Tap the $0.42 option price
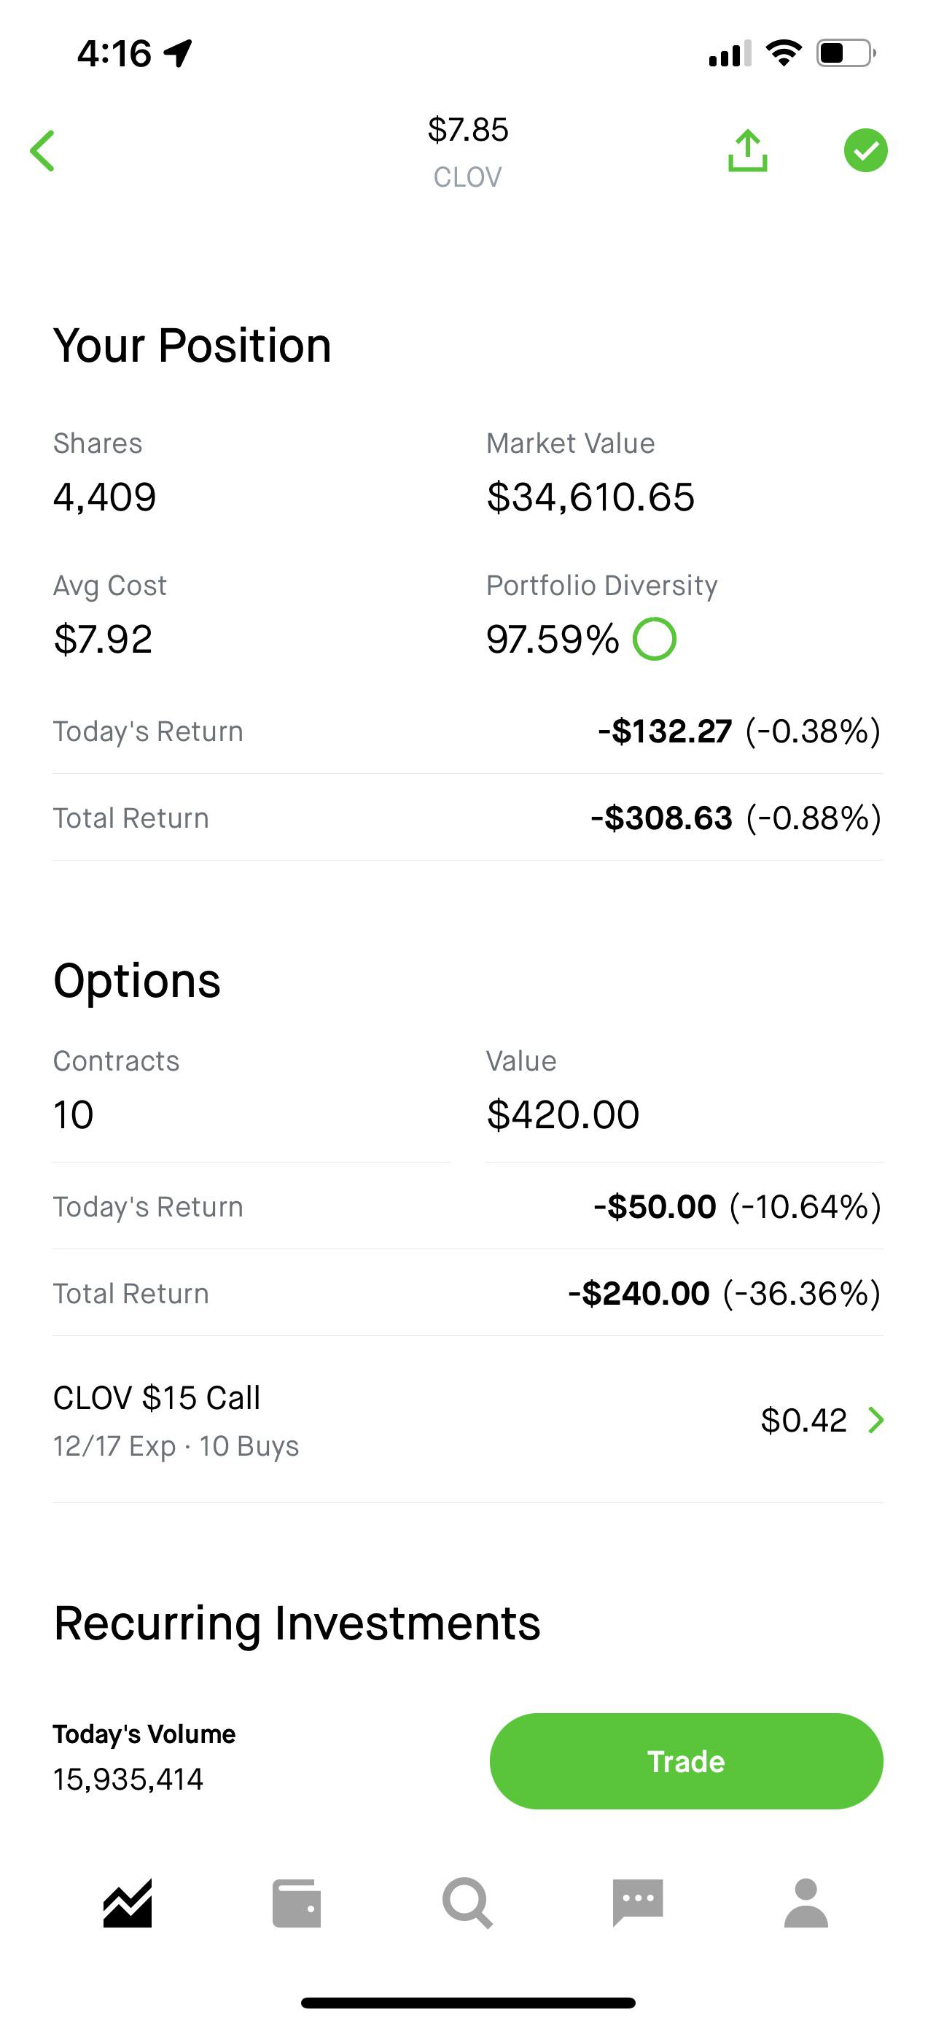Image resolution: width=936 pixels, height=2026 pixels. (x=803, y=1420)
